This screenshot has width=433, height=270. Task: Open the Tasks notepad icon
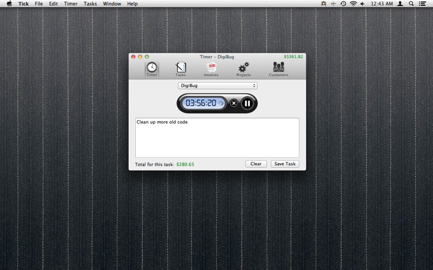(181, 69)
